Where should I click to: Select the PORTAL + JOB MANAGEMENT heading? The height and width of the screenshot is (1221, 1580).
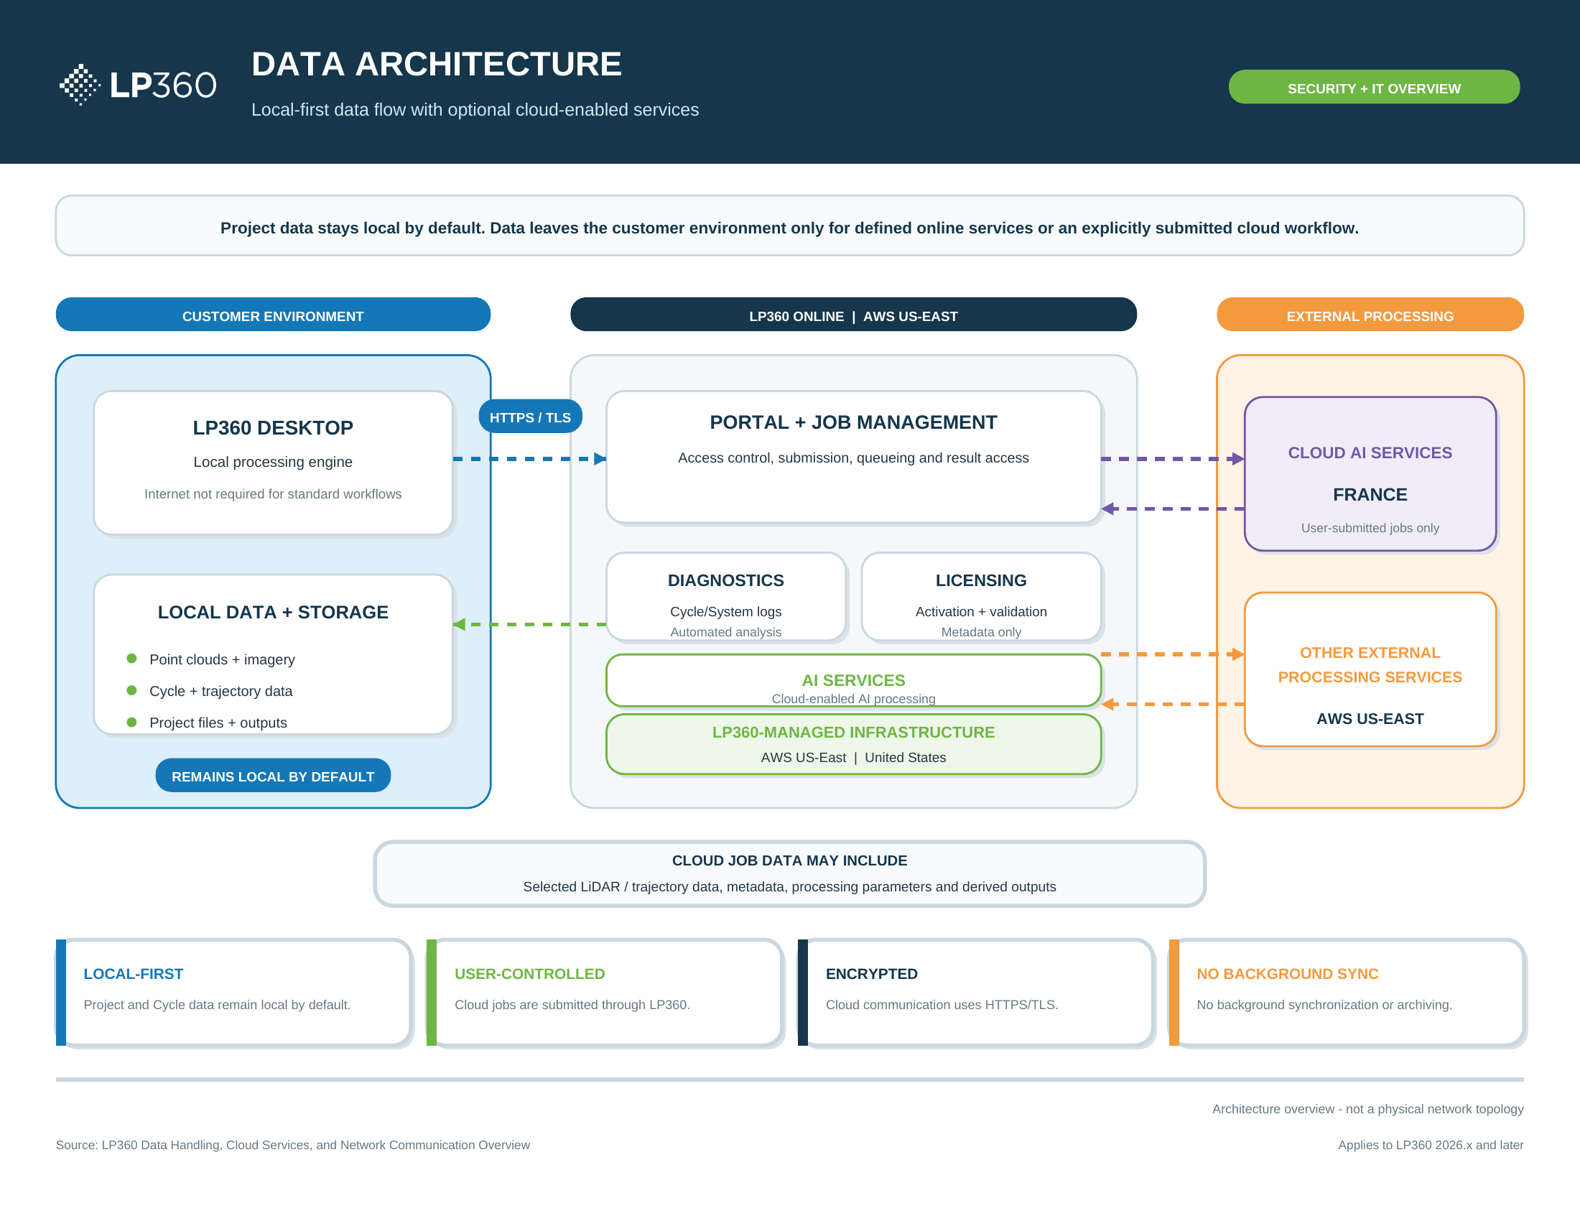click(x=853, y=422)
